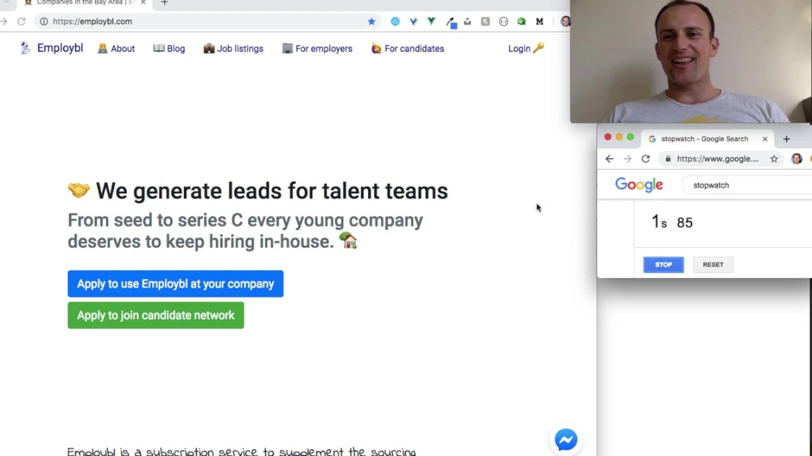The image size is (812, 456).
Task: Click the Employbl brand logo link
Action: point(52,48)
